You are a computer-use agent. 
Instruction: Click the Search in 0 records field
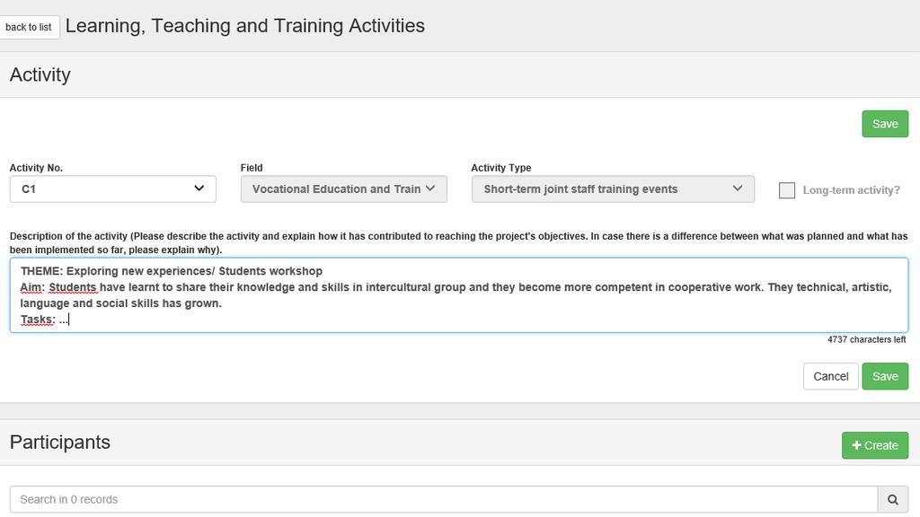coord(444,499)
